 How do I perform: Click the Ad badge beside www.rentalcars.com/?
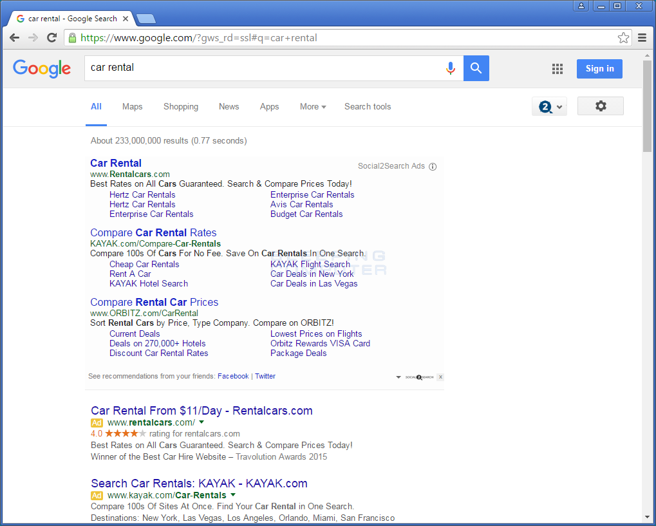[97, 422]
